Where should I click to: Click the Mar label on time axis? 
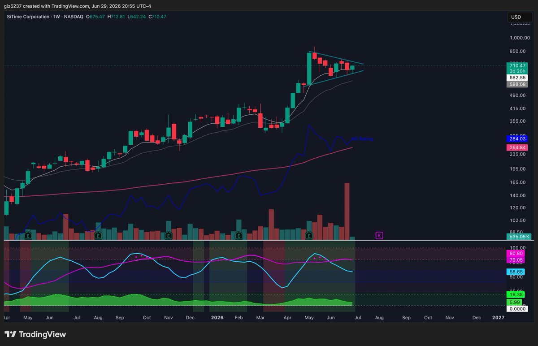tap(260, 317)
